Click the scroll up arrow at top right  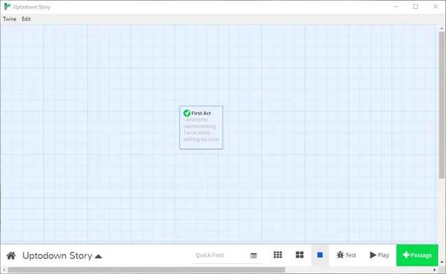pyautogui.click(x=442, y=28)
